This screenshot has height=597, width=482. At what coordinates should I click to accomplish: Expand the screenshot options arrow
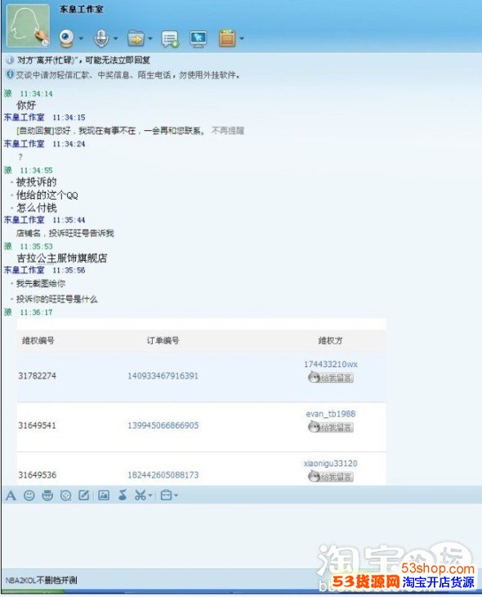pos(150,496)
